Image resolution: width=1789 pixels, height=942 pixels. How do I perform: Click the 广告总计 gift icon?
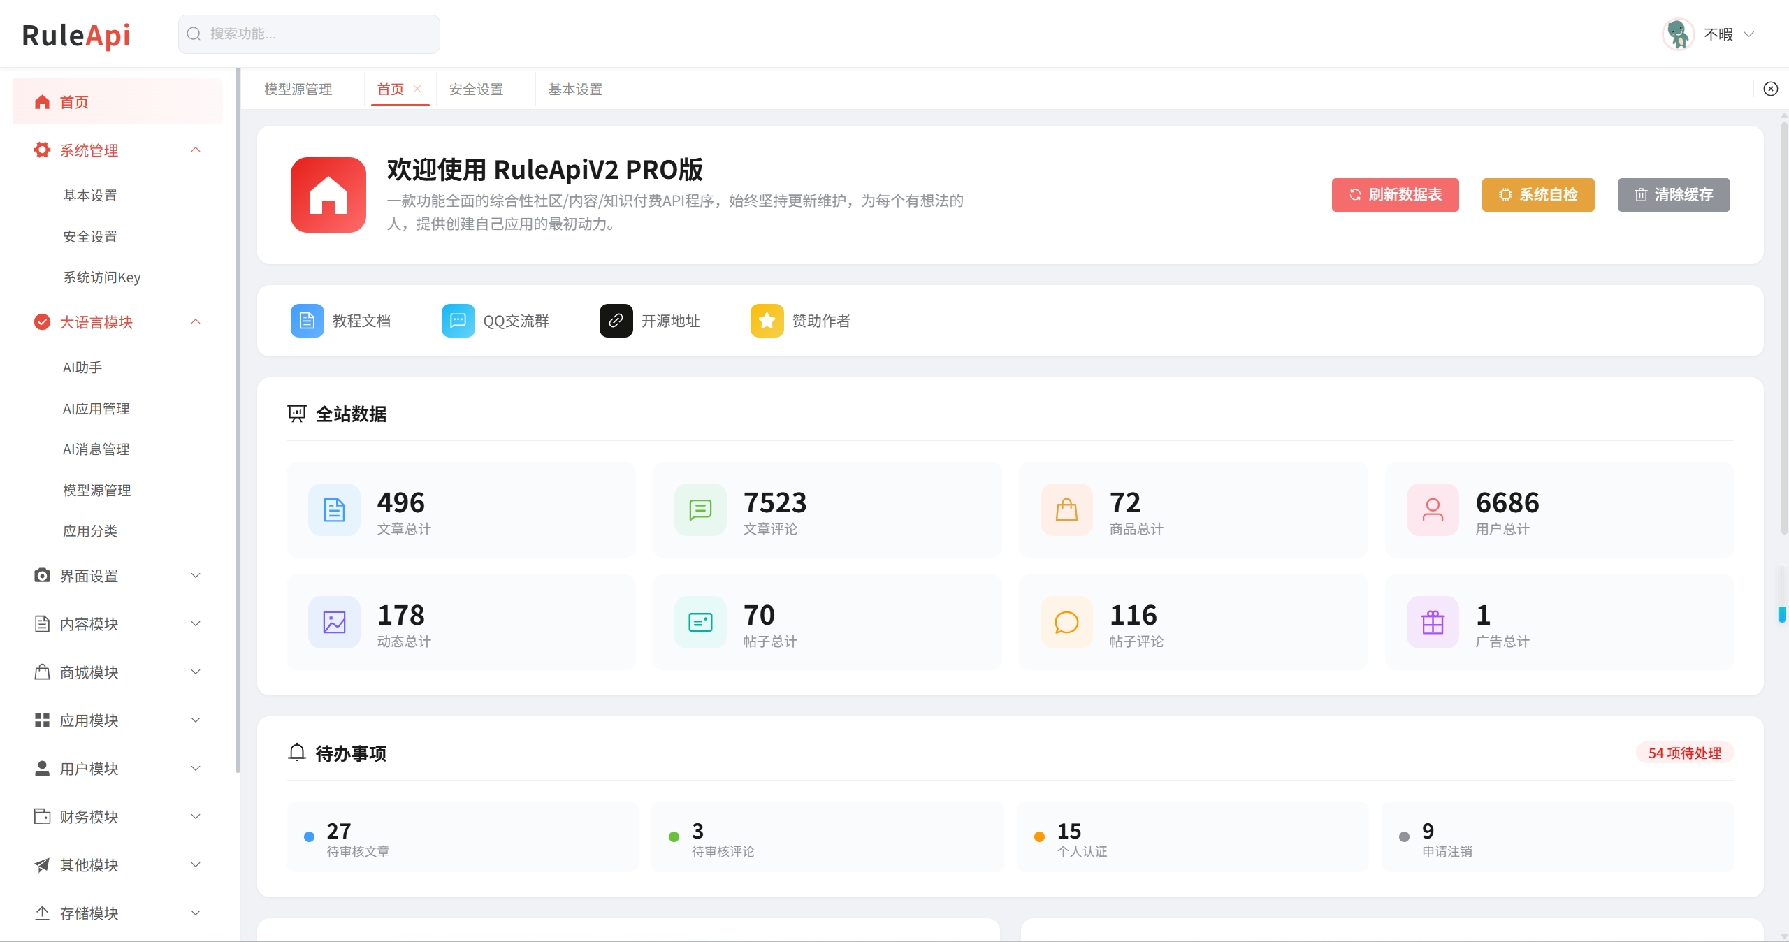pos(1433,623)
